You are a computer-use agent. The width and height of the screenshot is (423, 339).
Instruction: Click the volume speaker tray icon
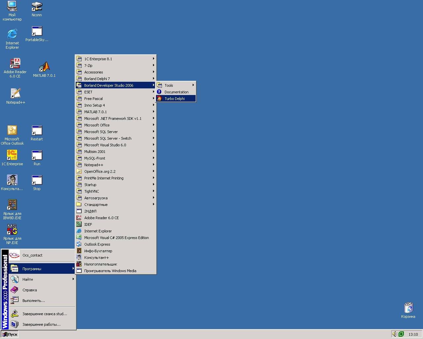pos(395,334)
